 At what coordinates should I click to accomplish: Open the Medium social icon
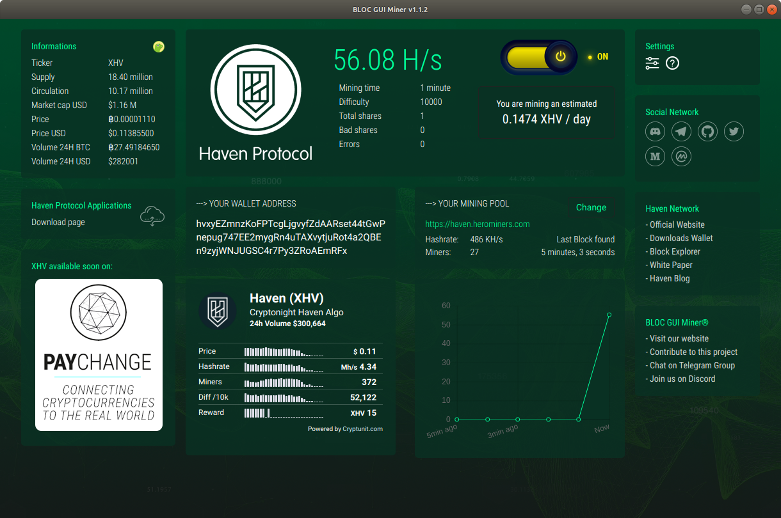655,156
